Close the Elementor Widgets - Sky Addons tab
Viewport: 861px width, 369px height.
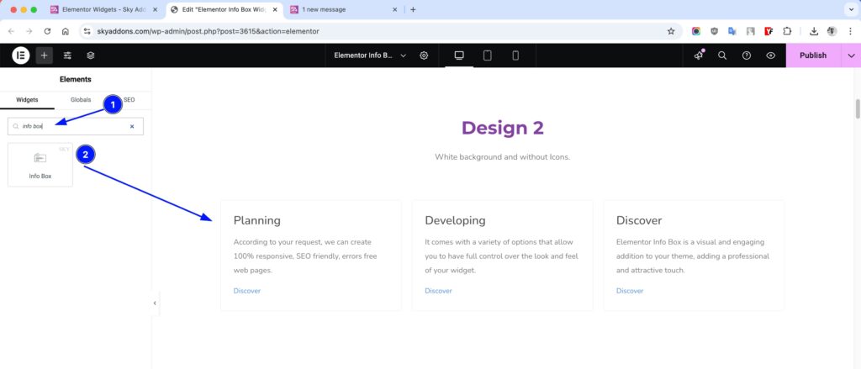point(155,9)
